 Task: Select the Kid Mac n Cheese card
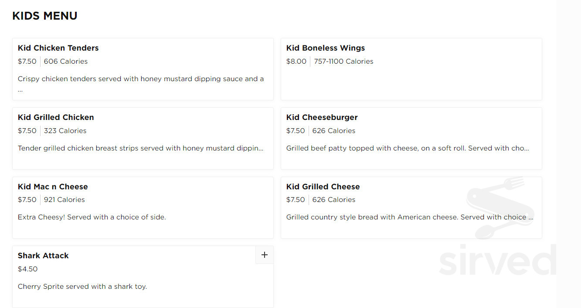point(143,208)
